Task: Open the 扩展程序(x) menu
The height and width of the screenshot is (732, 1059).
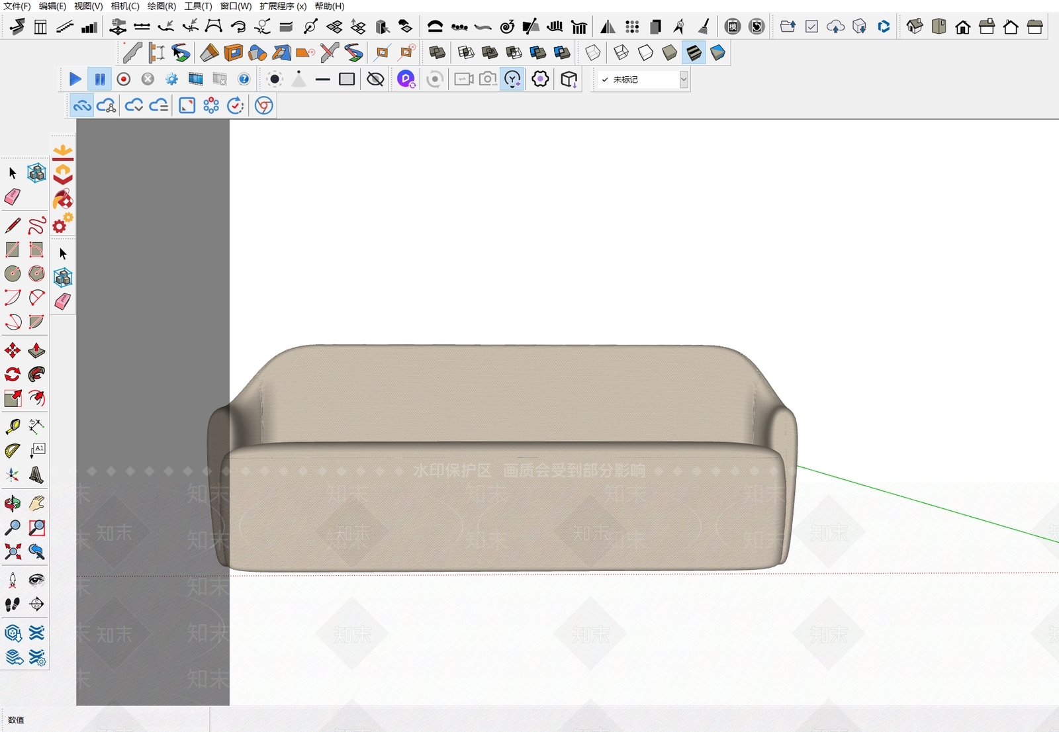Action: click(x=283, y=6)
